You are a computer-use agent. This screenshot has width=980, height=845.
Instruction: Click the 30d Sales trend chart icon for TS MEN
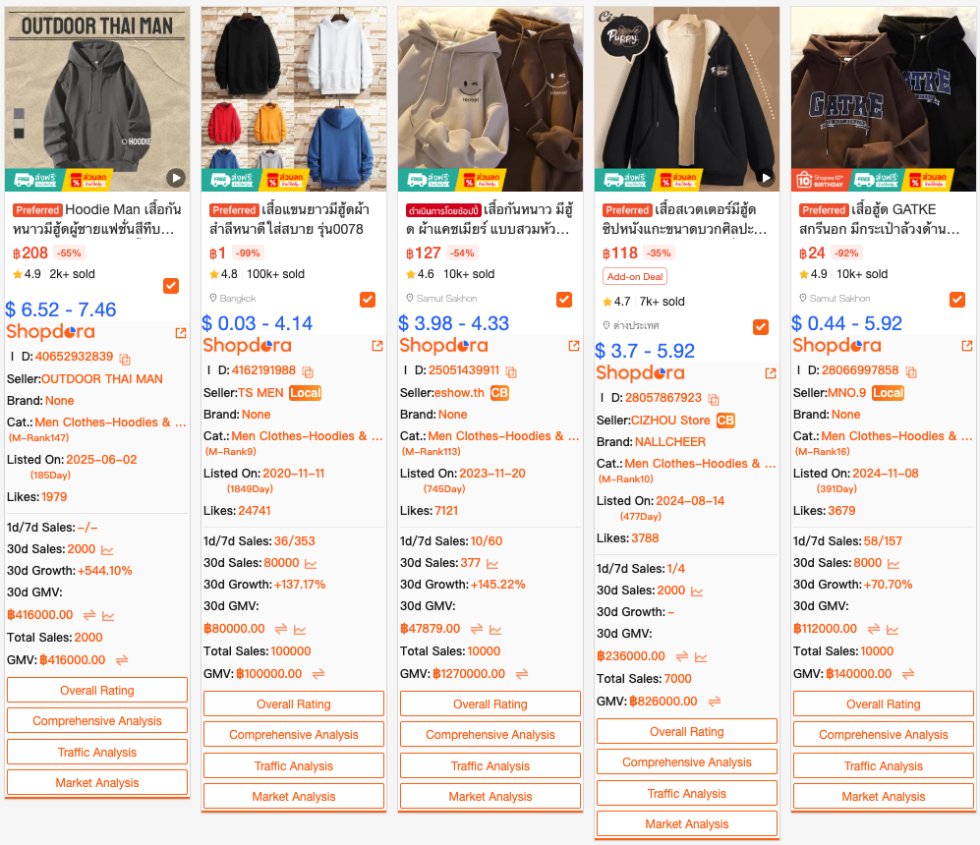(311, 564)
